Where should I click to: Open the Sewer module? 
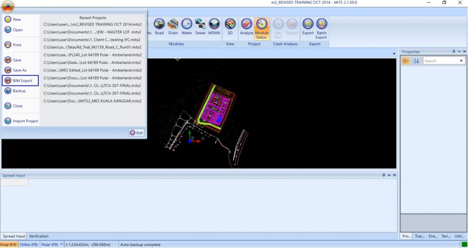click(x=200, y=27)
